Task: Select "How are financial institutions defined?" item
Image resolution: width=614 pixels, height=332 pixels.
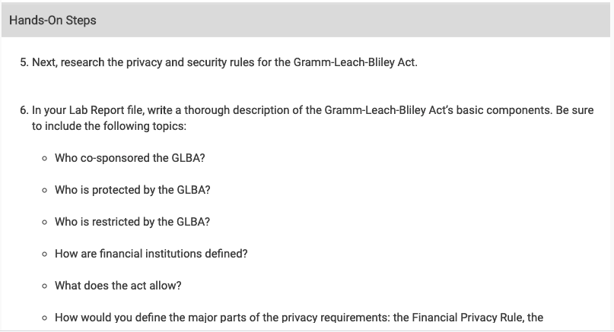Action: (151, 254)
